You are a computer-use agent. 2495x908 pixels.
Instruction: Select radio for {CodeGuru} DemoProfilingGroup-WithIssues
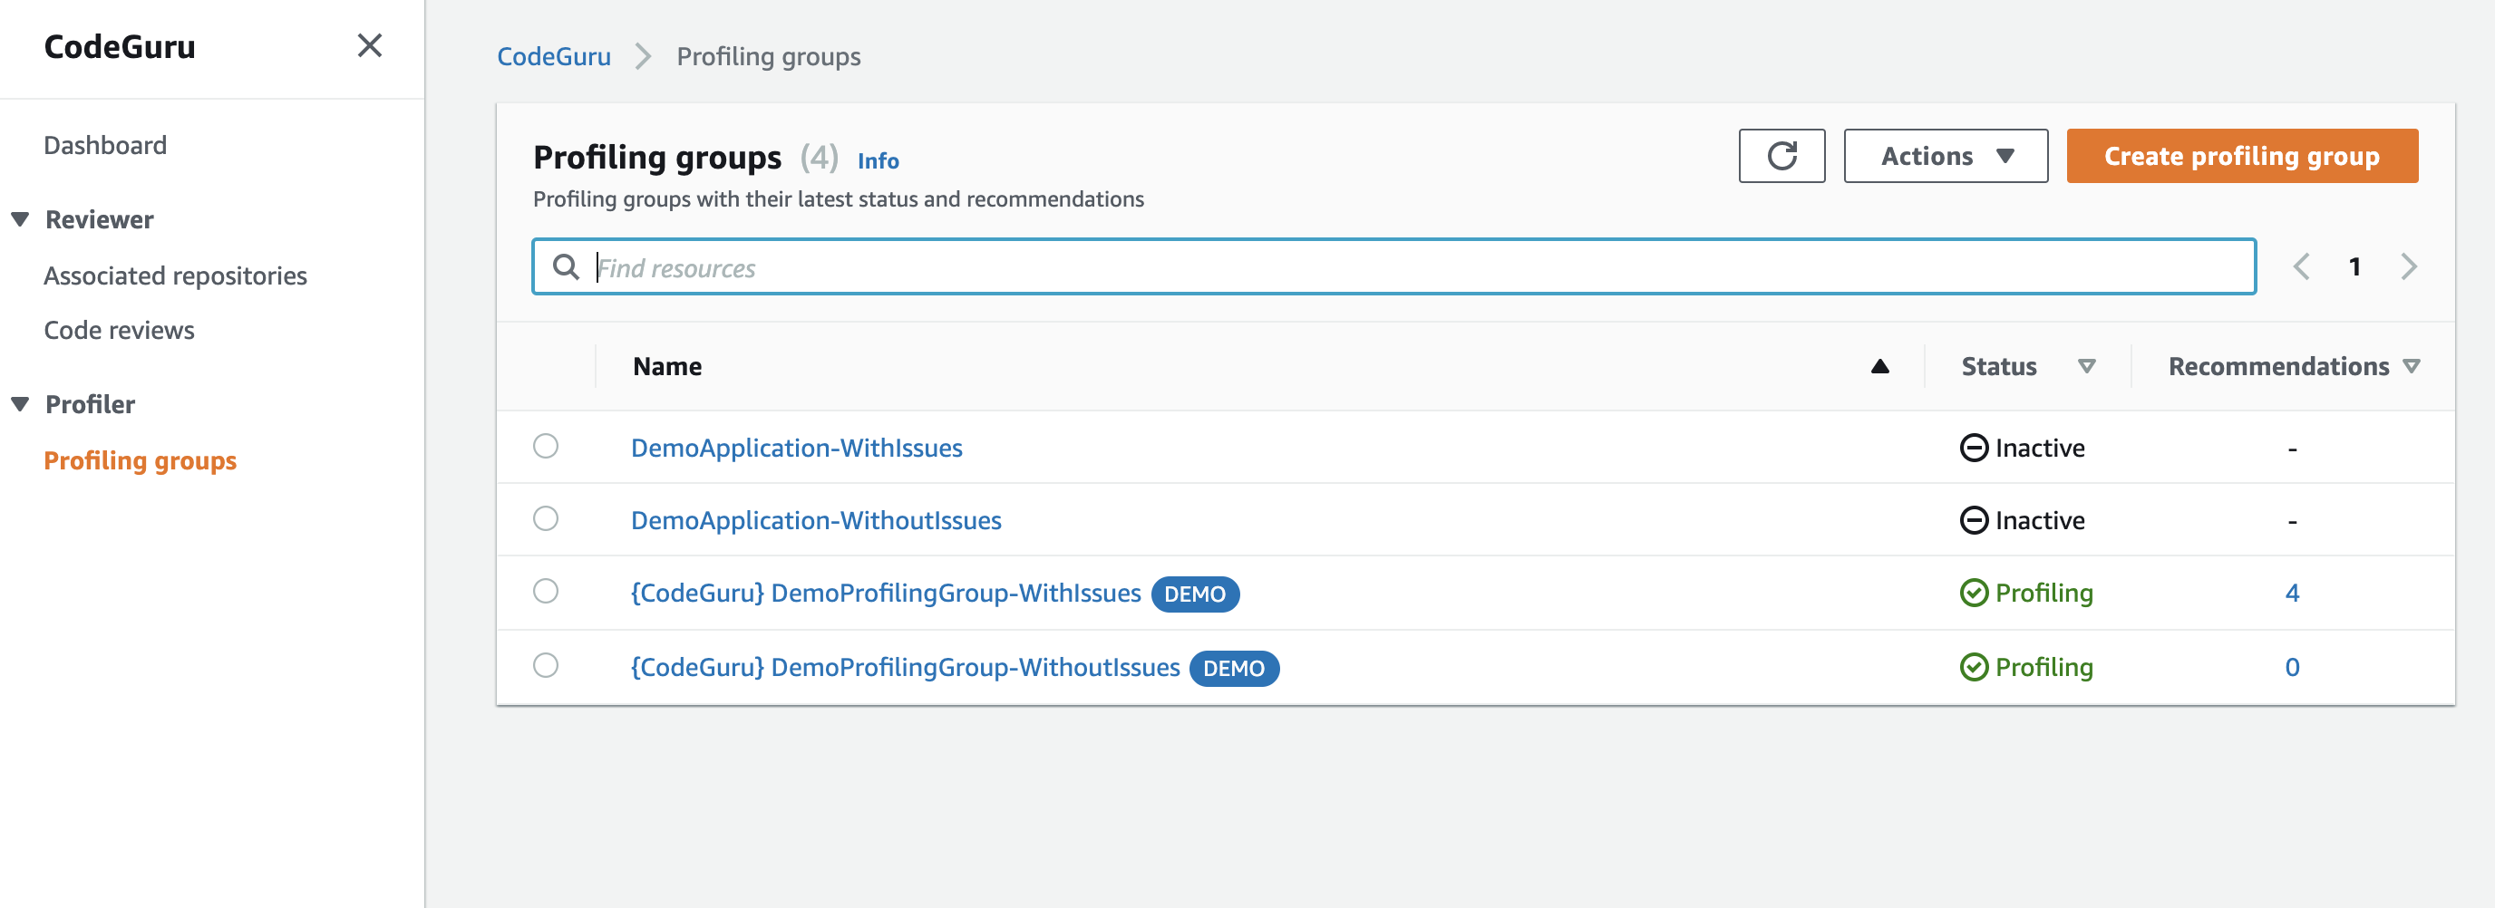(545, 591)
